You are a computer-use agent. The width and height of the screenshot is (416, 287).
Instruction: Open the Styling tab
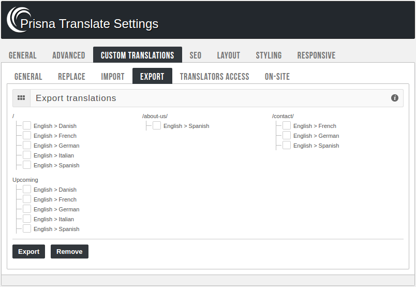tap(269, 55)
